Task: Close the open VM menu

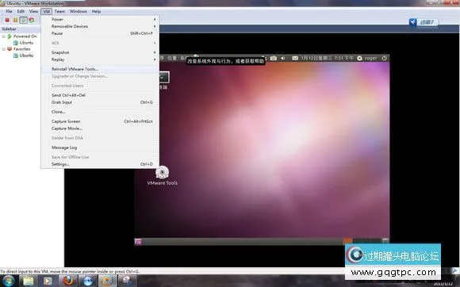Action: click(x=46, y=11)
